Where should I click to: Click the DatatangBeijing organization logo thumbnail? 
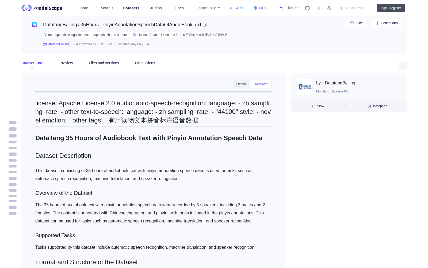(304, 87)
